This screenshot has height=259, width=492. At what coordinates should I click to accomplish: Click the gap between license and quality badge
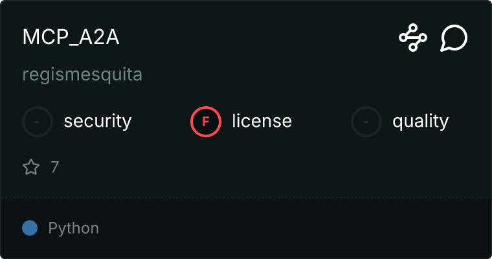point(322,121)
